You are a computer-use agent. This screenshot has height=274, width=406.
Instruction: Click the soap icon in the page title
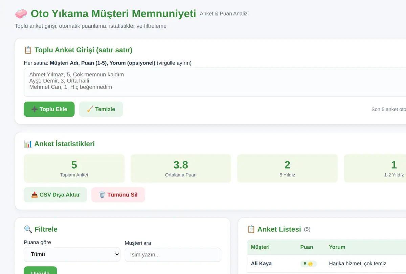pyautogui.click(x=21, y=14)
